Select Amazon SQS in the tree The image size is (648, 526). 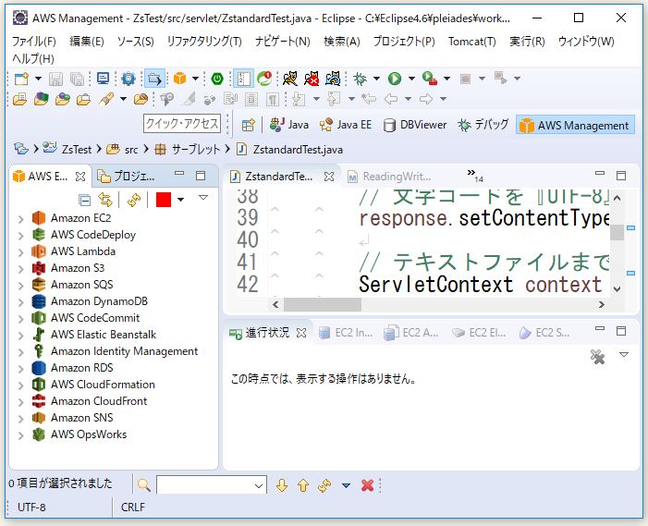81,285
